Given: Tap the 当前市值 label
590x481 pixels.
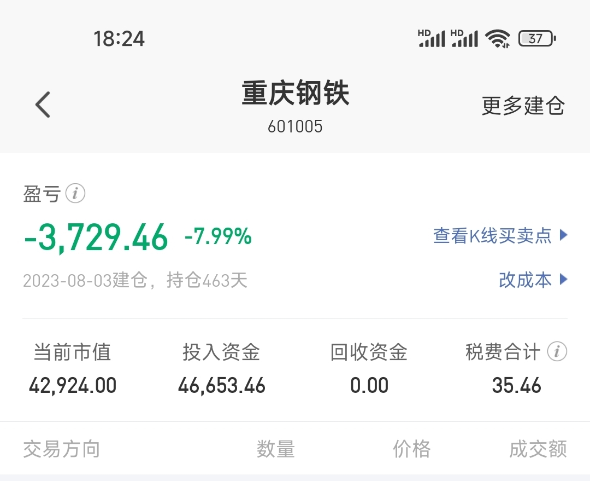Looking at the screenshot, I should (x=72, y=352).
